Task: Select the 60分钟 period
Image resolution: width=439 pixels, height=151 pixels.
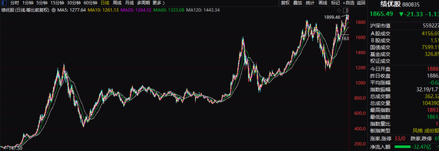Action: coord(90,3)
